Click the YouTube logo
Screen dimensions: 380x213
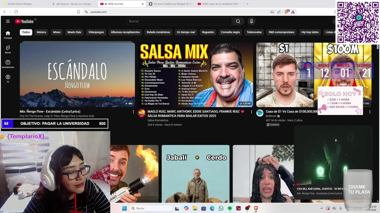[x=24, y=21]
